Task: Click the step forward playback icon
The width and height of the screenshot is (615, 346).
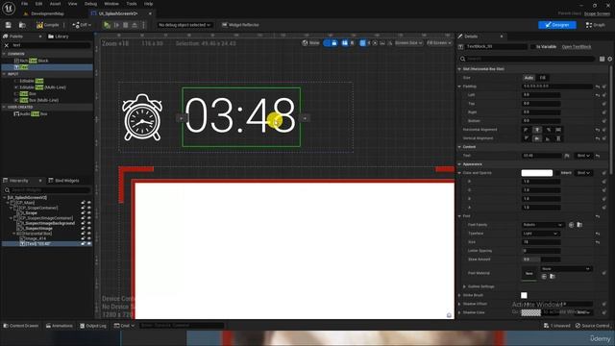Action: [116, 25]
